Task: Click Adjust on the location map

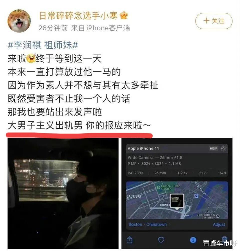Action: pos(219,225)
